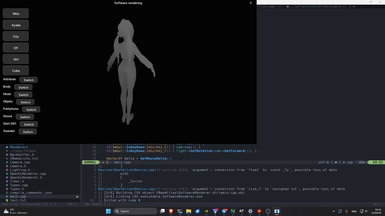This screenshot has height=216, width=385.
Task: Open test.txt in the file tree
Action: click(x=18, y=200)
